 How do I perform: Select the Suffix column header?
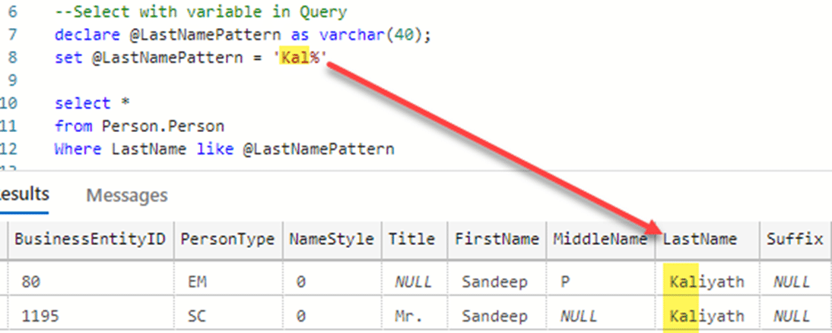pyautogui.click(x=794, y=239)
